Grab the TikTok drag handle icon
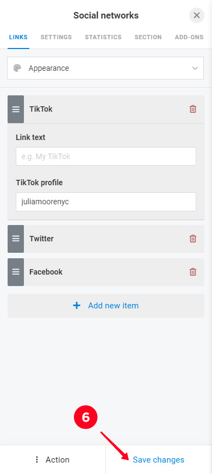The width and height of the screenshot is (212, 474). point(16,109)
